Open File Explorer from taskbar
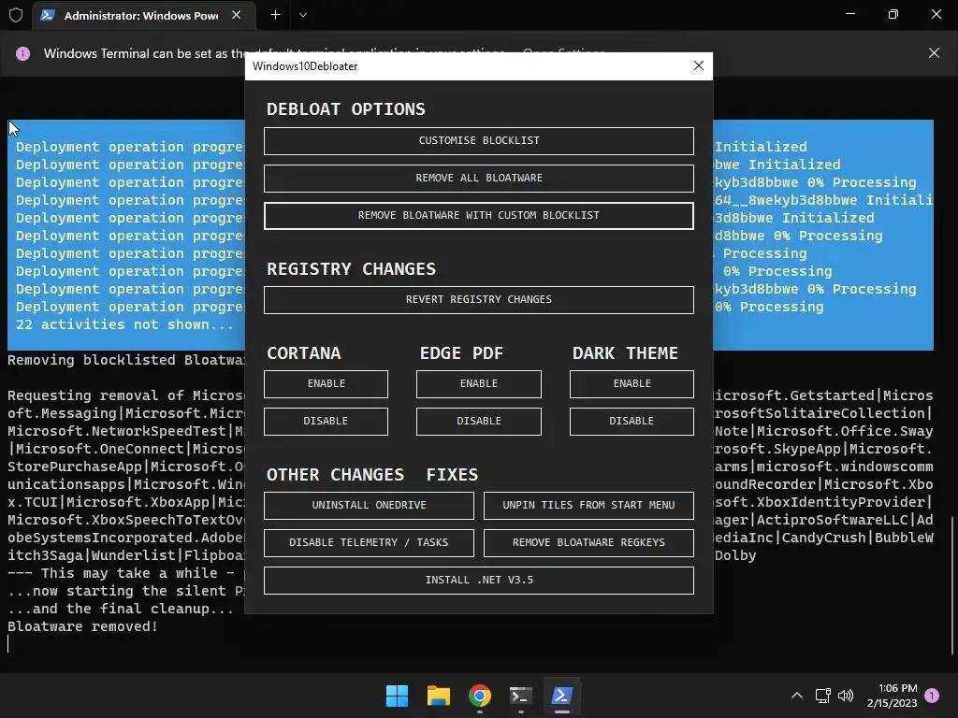This screenshot has height=718, width=958. 438,696
